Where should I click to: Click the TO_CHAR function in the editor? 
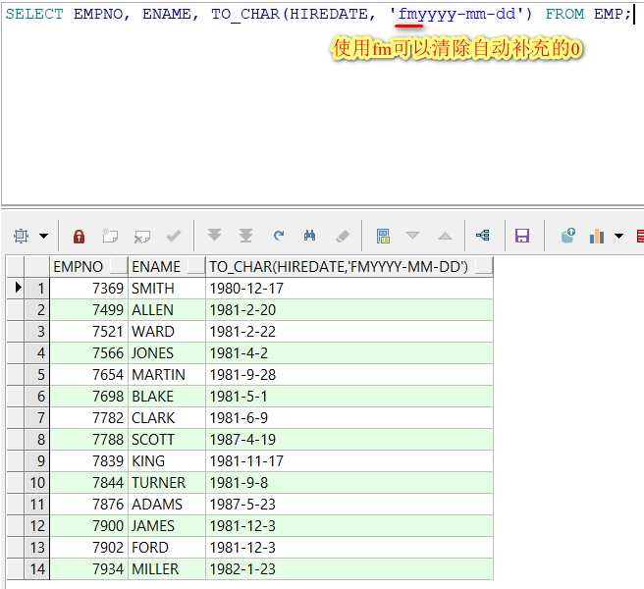(245, 15)
